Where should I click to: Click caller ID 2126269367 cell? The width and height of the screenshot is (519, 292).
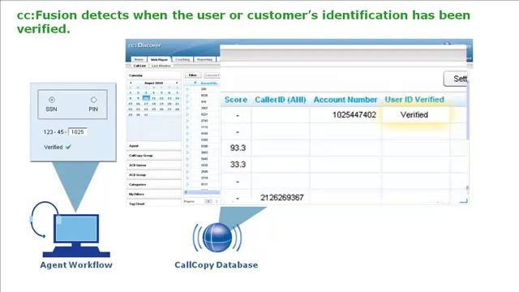point(281,198)
